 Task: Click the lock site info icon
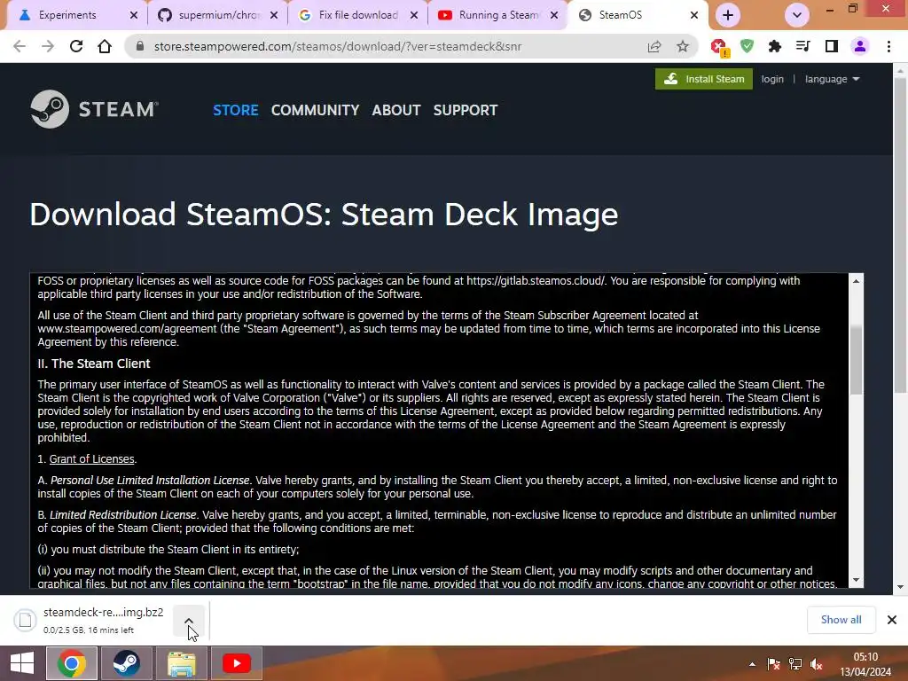pos(139,46)
